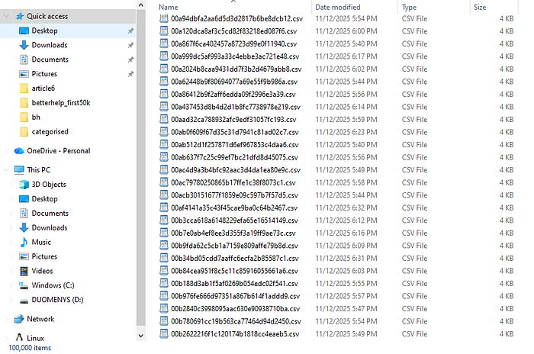This screenshot has width=534, height=354.
Task: Select file 00b7e0ab4ef8ee3d355f3a19ff9ae73c.csv
Action: coord(233,233)
